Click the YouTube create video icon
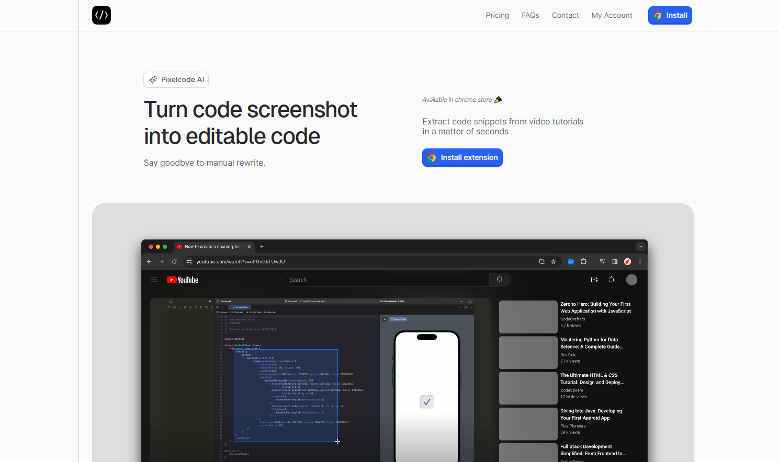Image resolution: width=779 pixels, height=462 pixels. [x=594, y=280]
